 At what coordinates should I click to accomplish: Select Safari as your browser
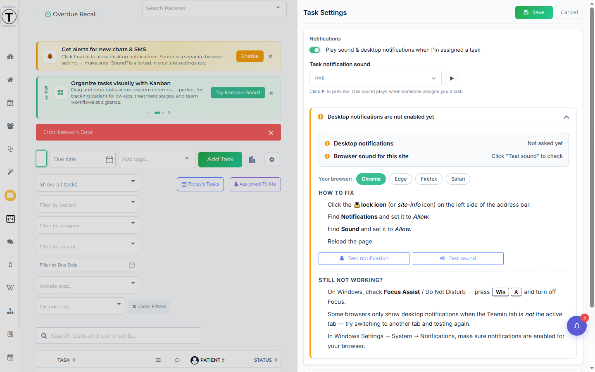coord(458,179)
